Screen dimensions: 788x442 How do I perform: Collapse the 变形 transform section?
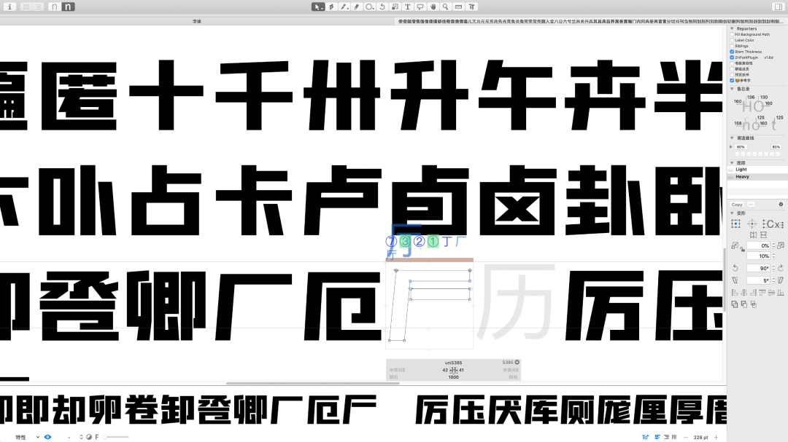[x=731, y=213]
